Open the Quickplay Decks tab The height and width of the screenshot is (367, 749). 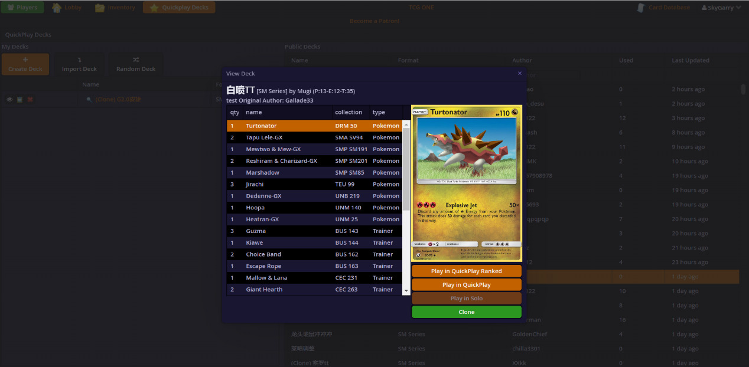[x=179, y=8]
